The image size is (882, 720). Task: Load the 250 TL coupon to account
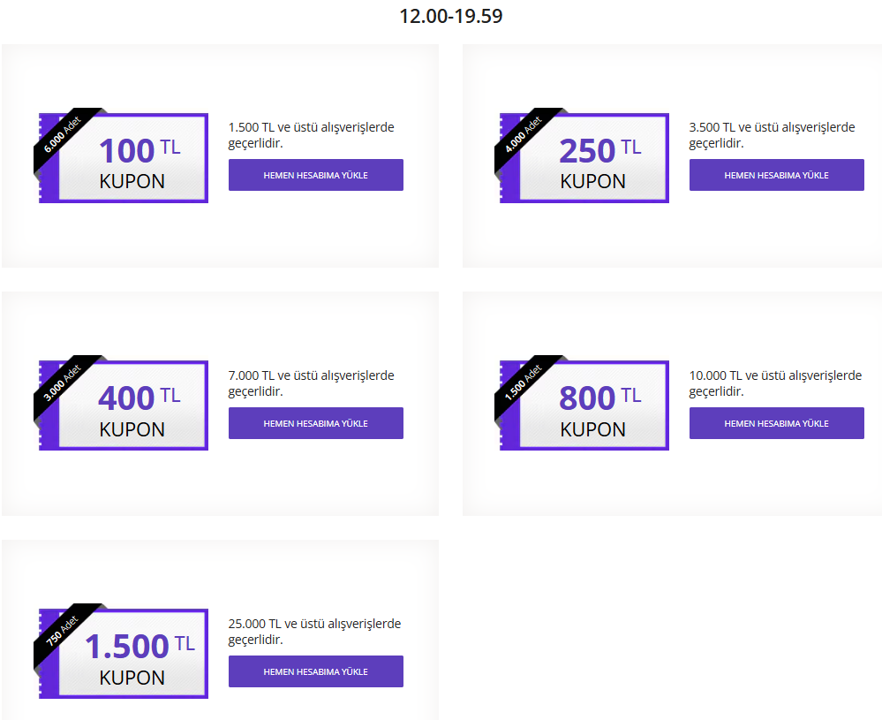tap(776, 175)
